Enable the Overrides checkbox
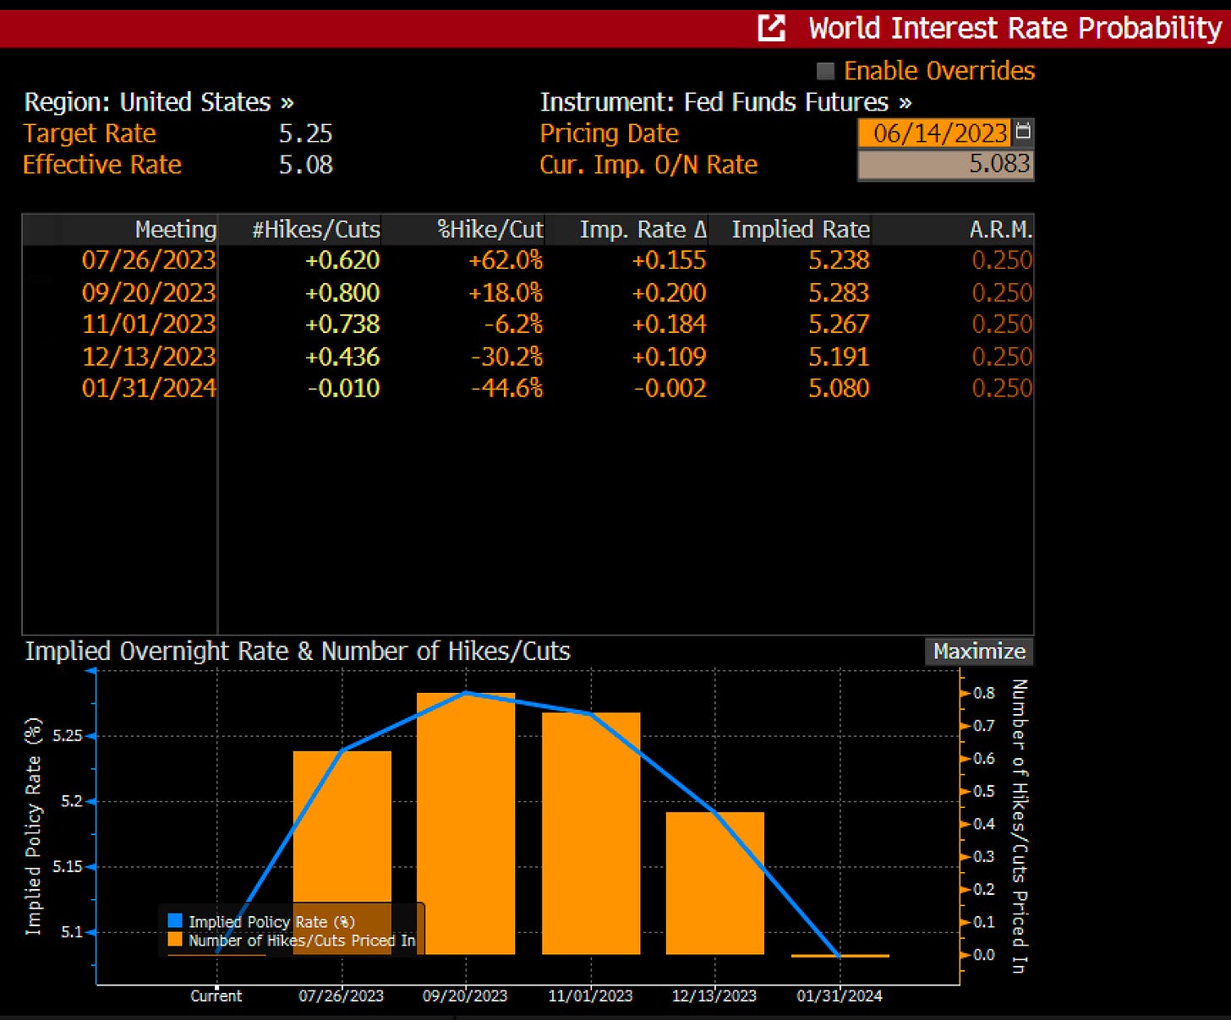 pyautogui.click(x=826, y=71)
